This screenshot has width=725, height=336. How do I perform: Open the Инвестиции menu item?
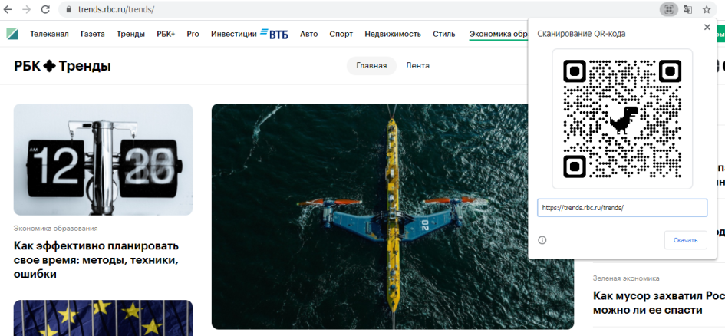(233, 34)
